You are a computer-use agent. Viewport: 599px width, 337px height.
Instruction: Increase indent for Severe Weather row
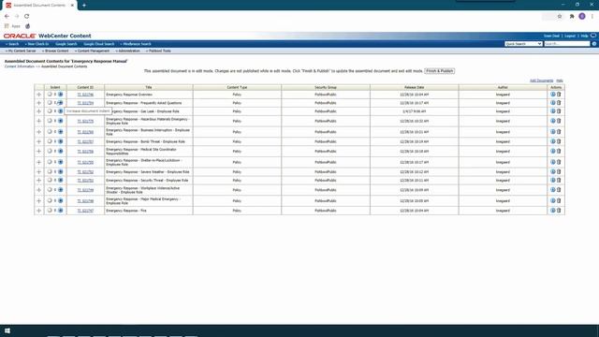point(60,172)
